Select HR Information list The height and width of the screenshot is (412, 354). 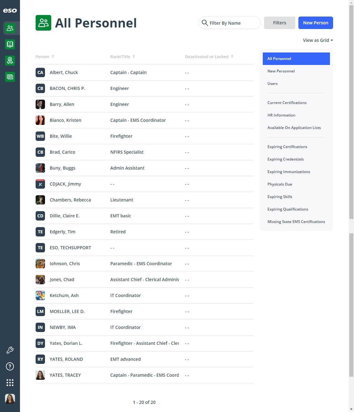pos(296,115)
